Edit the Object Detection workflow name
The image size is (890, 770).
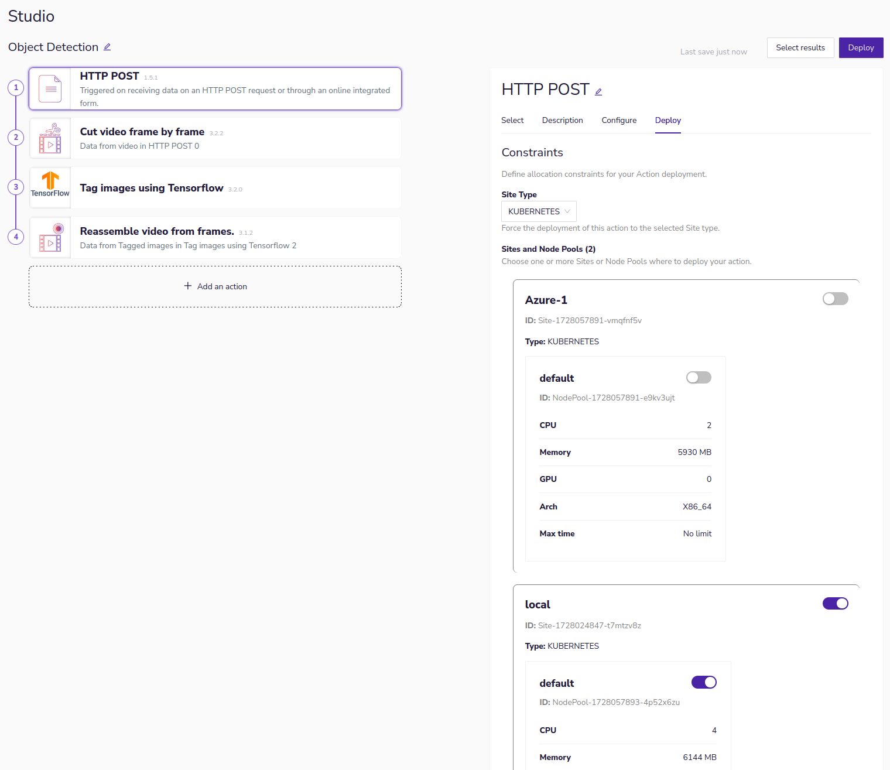tap(107, 47)
